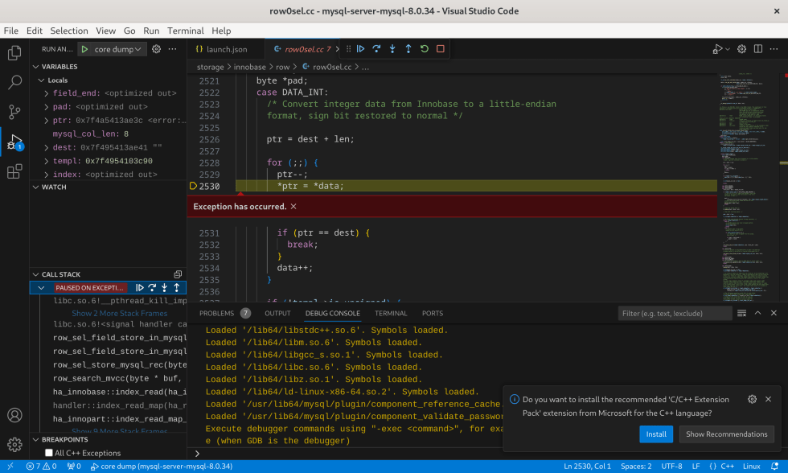Maximize the panel with the chevron toggle

coord(758,313)
